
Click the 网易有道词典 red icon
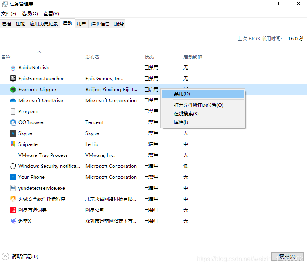tap(13, 210)
